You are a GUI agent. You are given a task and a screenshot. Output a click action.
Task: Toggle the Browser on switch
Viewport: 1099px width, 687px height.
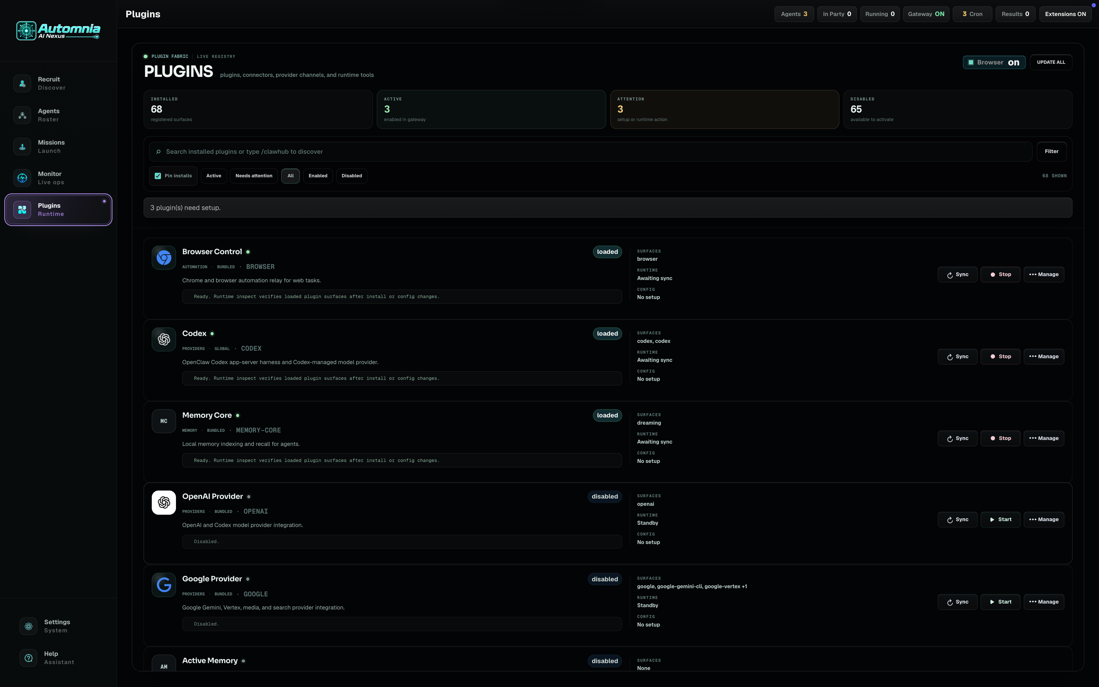(x=994, y=62)
